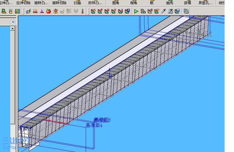Select the 基准面4 plane label
Image resolution: width=234 pixels, height=152 pixels.
point(94,125)
